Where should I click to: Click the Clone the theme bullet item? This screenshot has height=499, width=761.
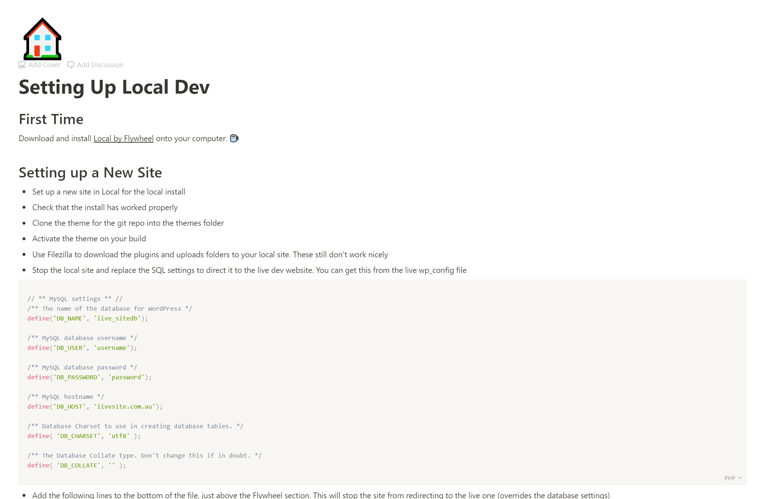(128, 223)
